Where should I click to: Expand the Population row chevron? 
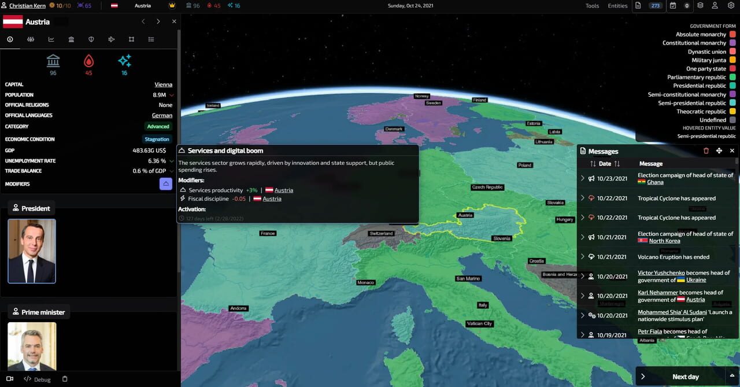pyautogui.click(x=172, y=95)
